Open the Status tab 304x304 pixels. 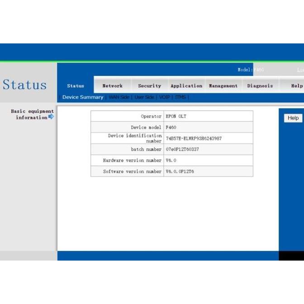(x=76, y=85)
